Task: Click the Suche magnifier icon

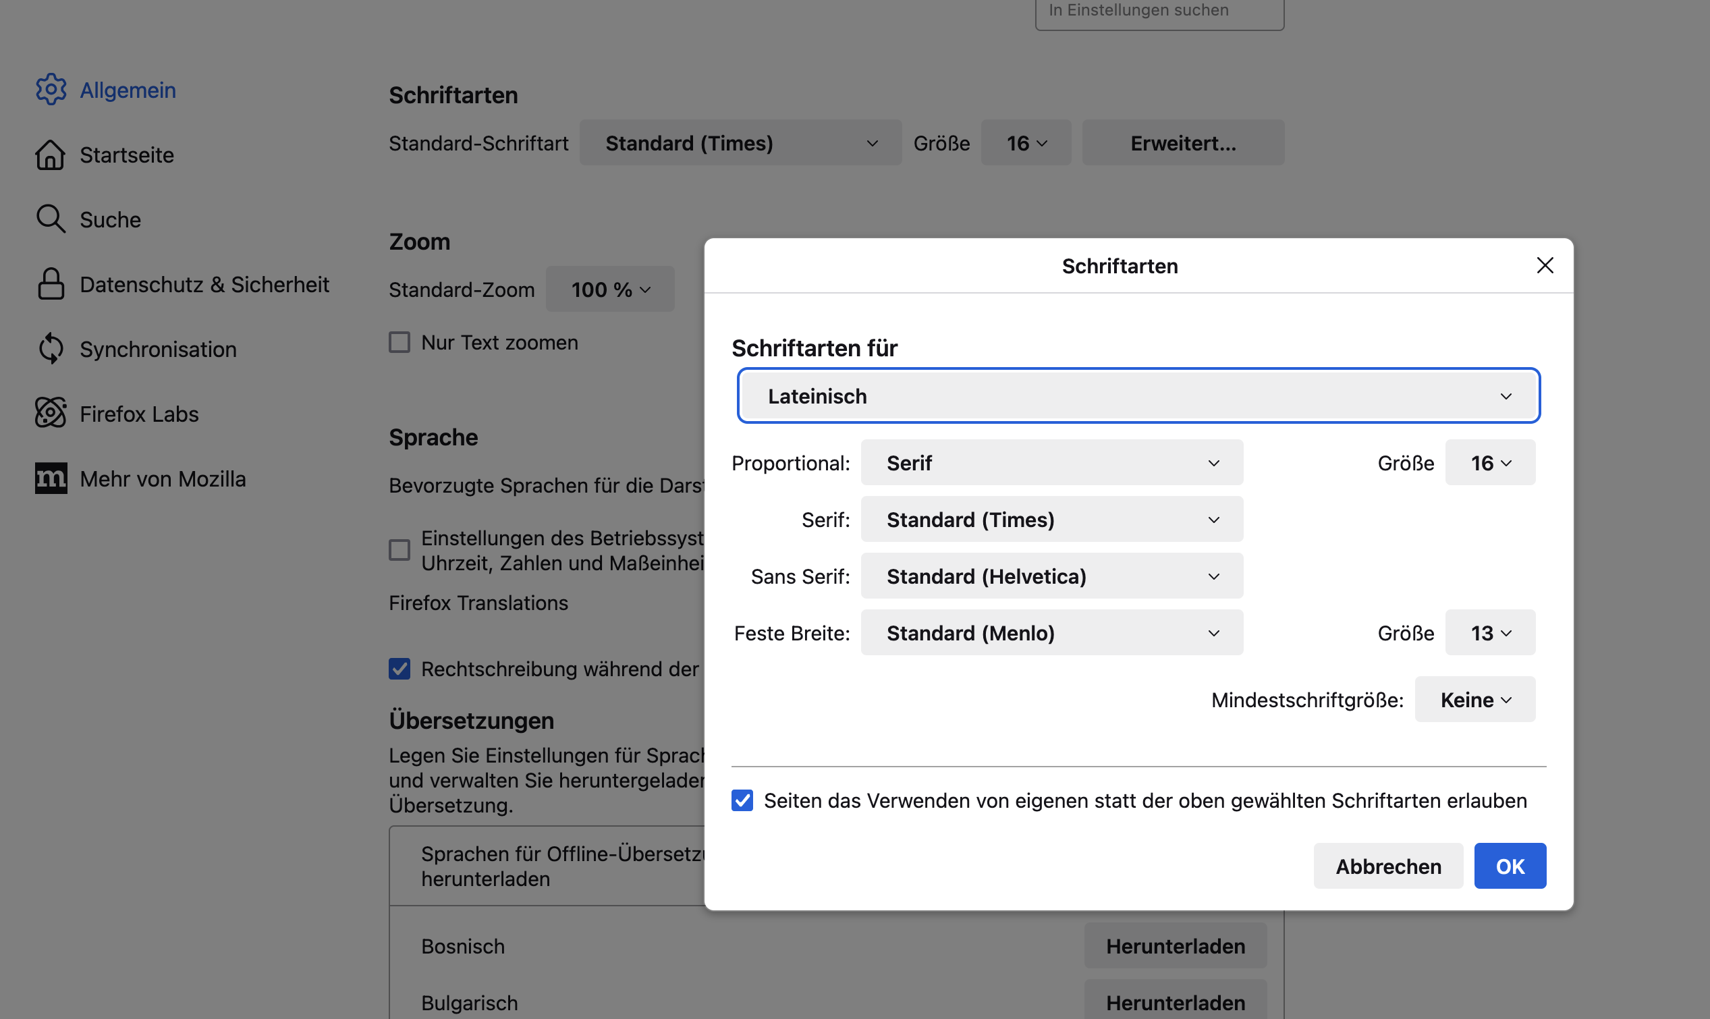Action: (51, 219)
